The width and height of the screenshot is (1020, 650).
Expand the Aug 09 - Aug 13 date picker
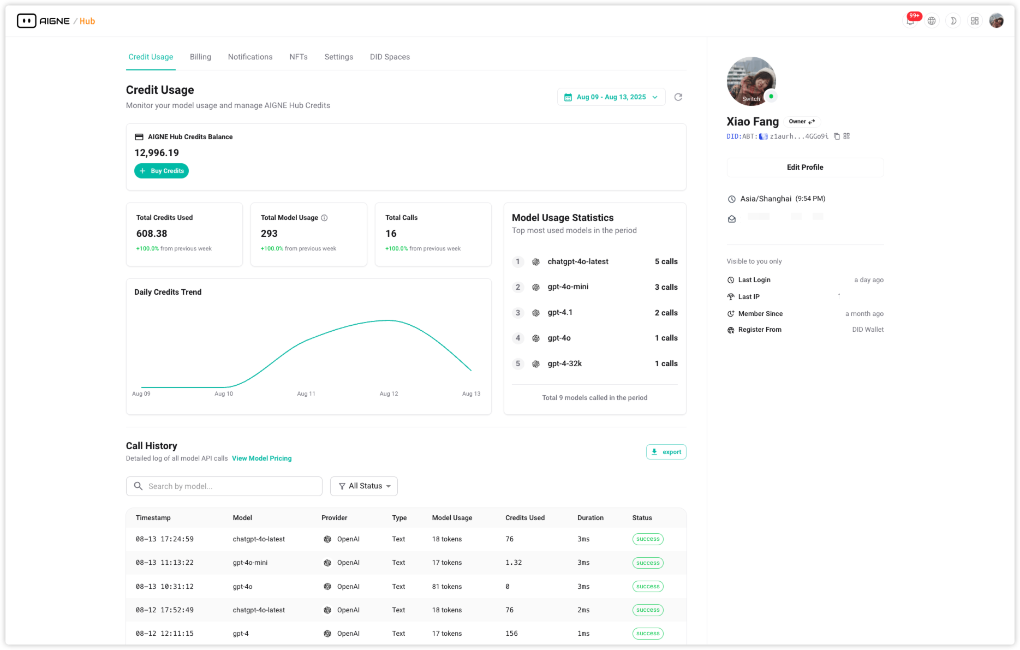(x=611, y=97)
